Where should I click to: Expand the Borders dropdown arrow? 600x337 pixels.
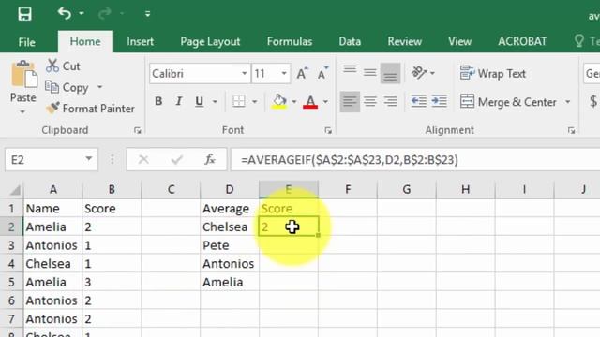(254, 102)
